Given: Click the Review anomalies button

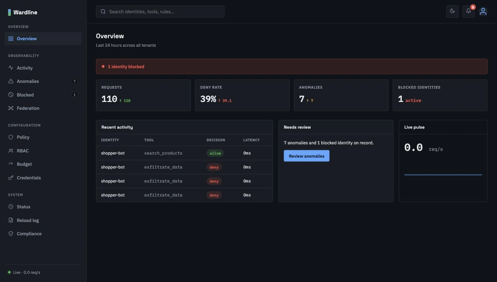Looking at the screenshot, I should coord(307,156).
